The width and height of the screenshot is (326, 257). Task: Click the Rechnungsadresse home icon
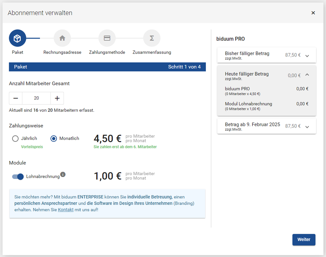tap(62, 38)
